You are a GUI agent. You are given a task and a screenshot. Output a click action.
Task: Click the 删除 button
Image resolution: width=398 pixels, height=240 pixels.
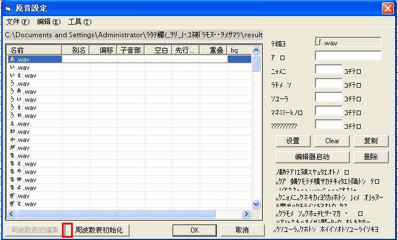pyautogui.click(x=371, y=157)
